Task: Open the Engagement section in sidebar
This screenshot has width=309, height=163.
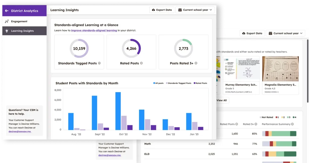Action: pos(19,21)
